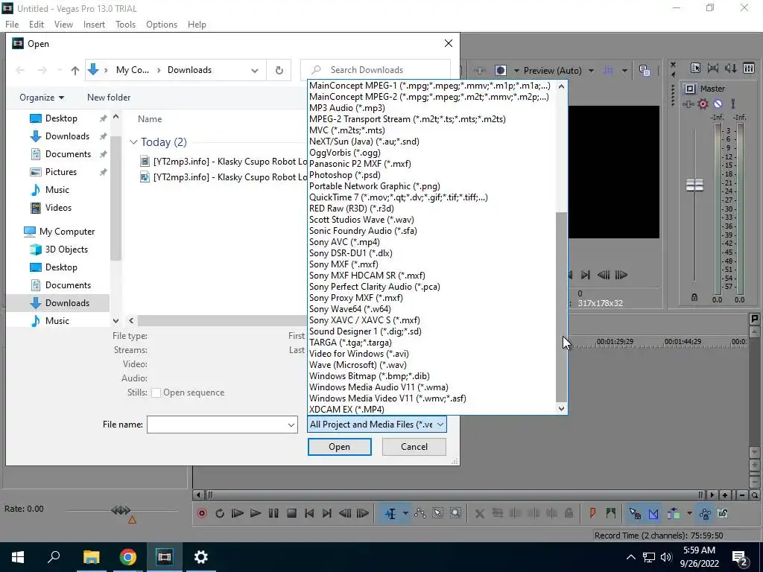Go up one folder level arrow
Viewport: 763px width, 572px height.
pos(75,71)
